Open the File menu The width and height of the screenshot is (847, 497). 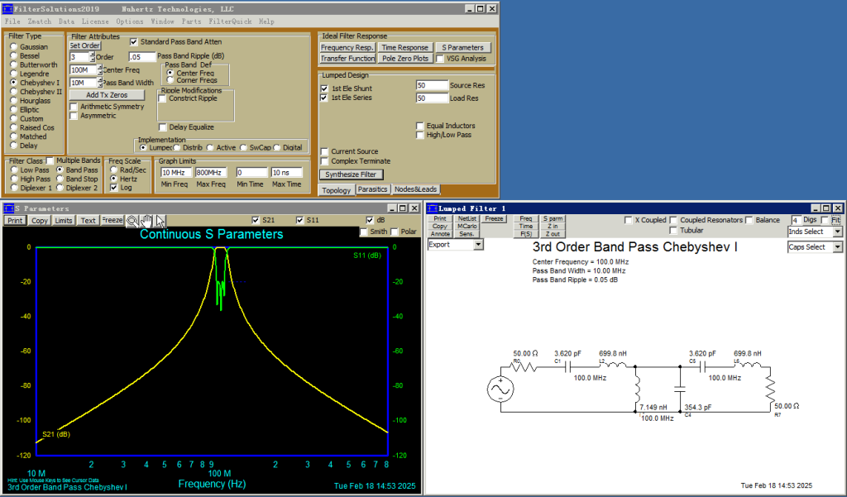point(12,22)
